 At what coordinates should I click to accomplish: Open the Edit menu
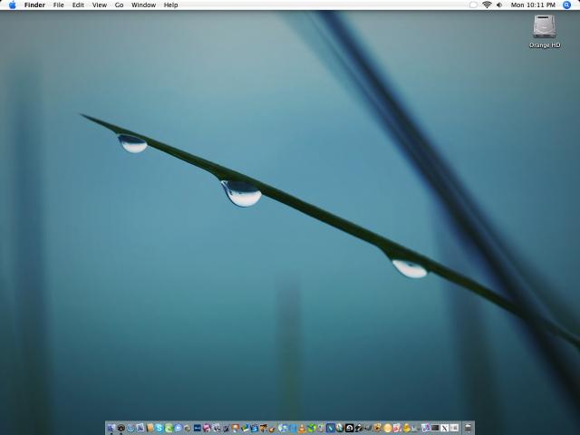(x=78, y=5)
